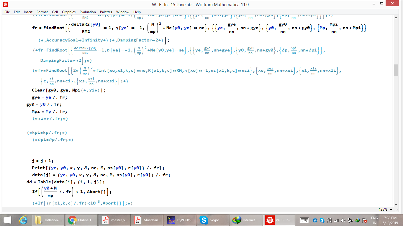This screenshot has width=403, height=226.
Task: Click the Print[{ye, y0, κ...}] line
Action: [98, 168]
